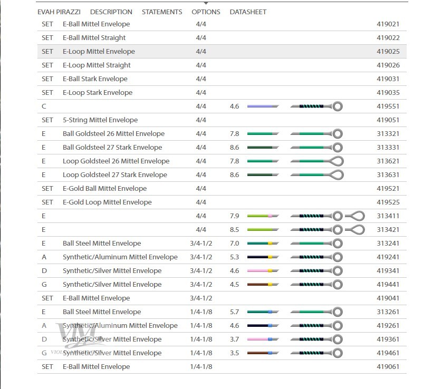
Task: Click the ball-end string icon for 313241
Action: pos(316,244)
